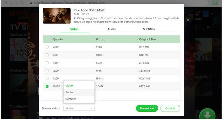Switch to the Audio tab
Viewport: 222px width, 119px height.
tap(112, 29)
